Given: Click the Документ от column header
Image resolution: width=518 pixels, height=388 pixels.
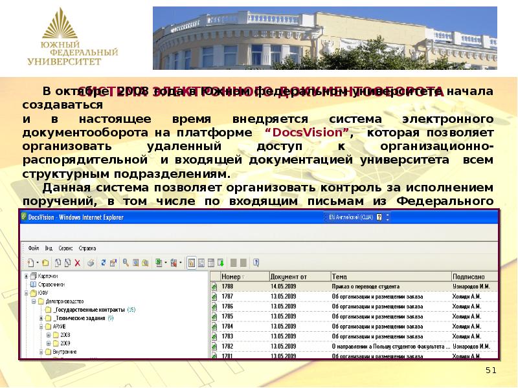Looking at the screenshot, I should tap(288, 275).
